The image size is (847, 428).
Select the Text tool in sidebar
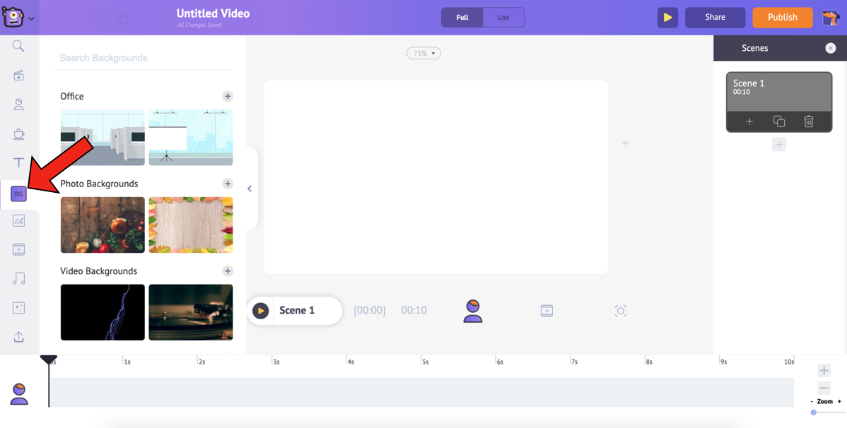coord(18,162)
